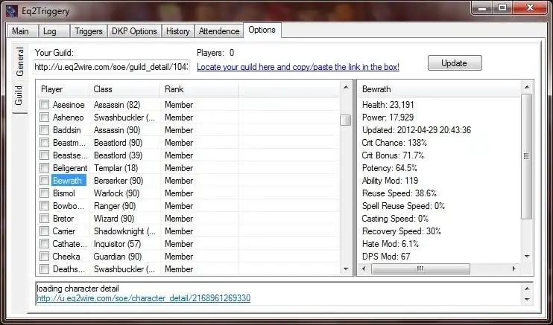Check the Asheneo player checkbox
This screenshot has width=553, height=325.
point(45,118)
